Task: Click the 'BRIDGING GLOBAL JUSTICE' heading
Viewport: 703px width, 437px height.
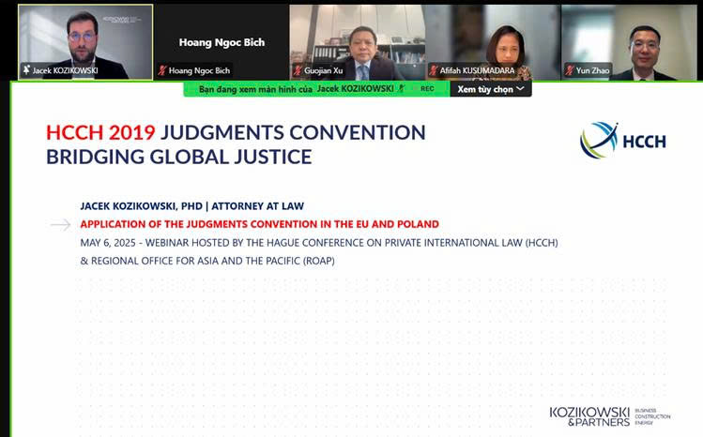Action: [x=179, y=157]
